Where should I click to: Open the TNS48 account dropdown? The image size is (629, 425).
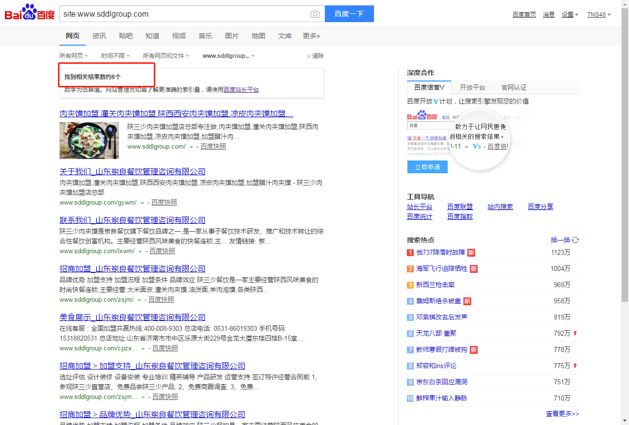599,15
